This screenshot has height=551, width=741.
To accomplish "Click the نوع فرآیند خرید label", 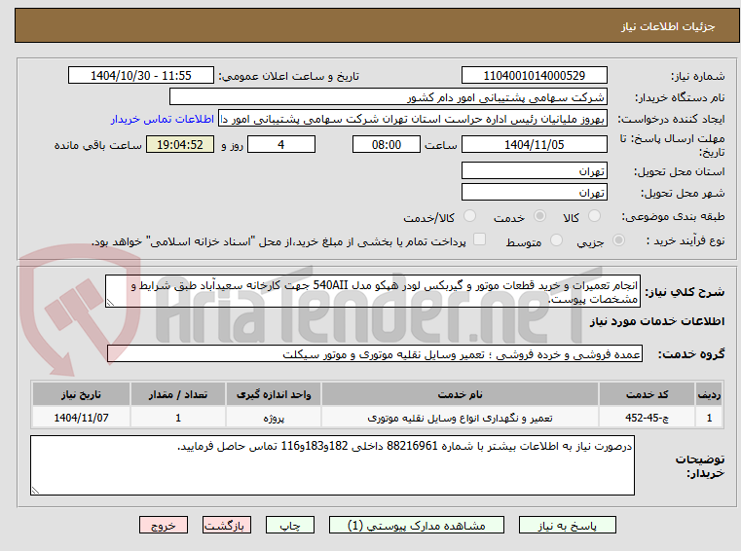I will coord(685,240).
